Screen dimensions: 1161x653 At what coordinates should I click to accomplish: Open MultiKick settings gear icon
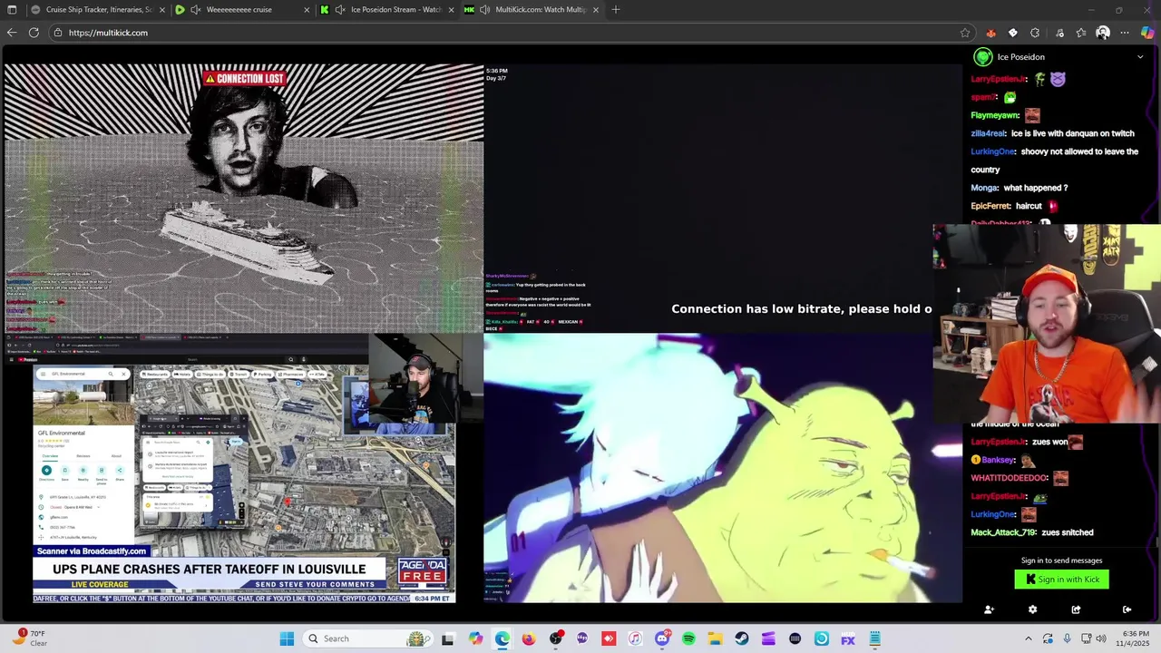pos(1032,609)
